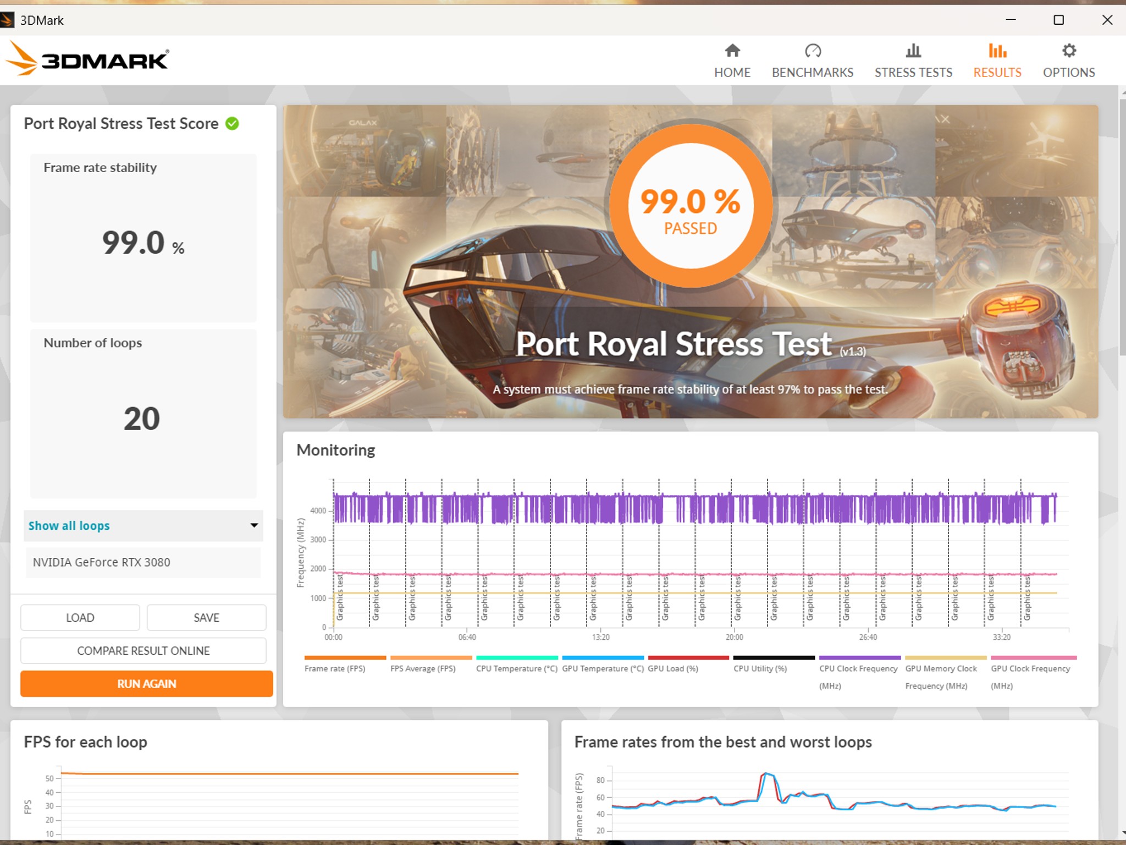Click the Home house icon

[x=732, y=51]
